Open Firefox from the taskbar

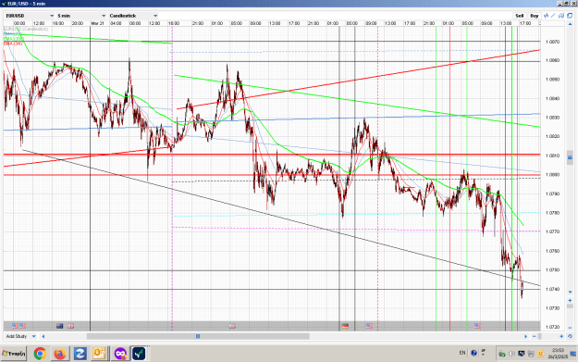pyautogui.click(x=60, y=354)
